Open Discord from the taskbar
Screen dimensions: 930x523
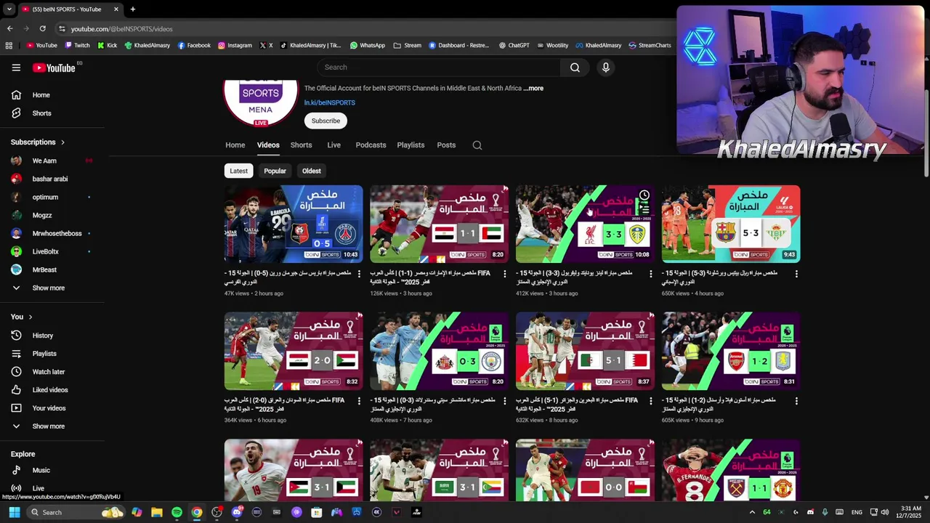tap(237, 512)
